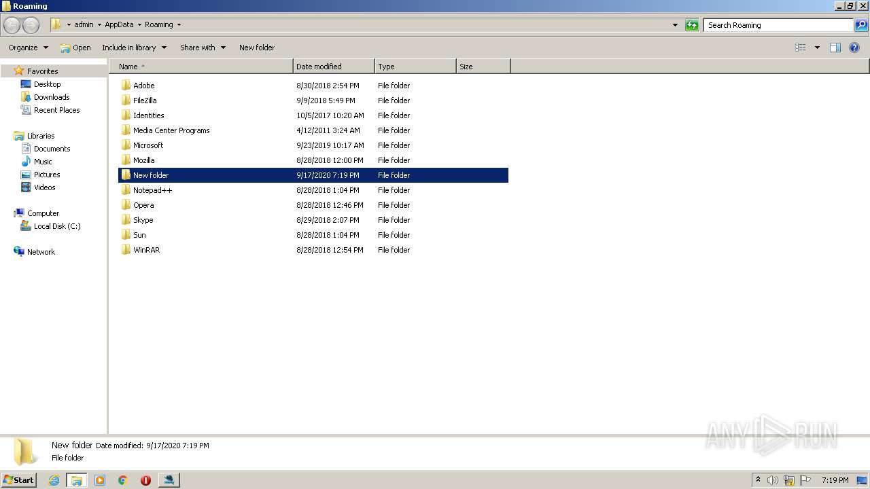
Task: Open the dropdown arrow after Roaming breadcrumb
Action: tap(179, 25)
